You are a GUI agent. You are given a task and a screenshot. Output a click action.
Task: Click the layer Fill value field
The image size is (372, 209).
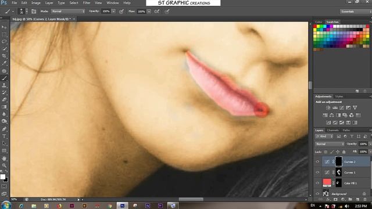point(363,152)
